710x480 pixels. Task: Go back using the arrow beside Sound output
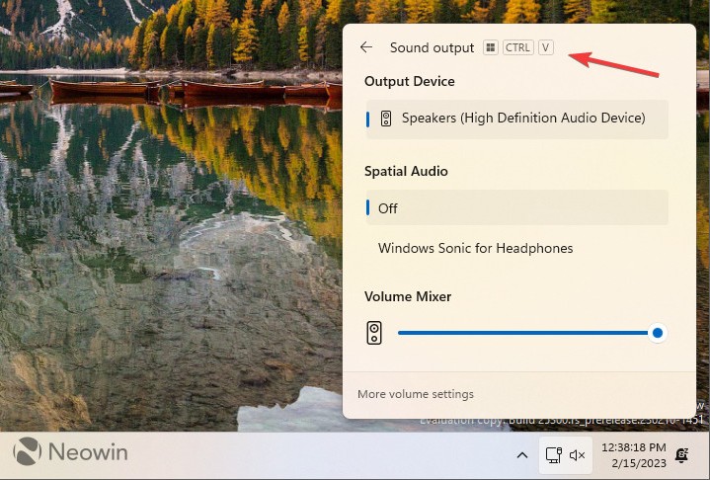(366, 47)
